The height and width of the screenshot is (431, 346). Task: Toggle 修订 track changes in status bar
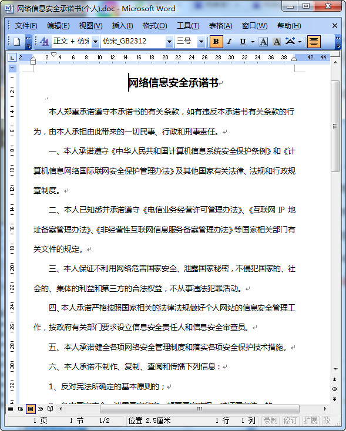coord(290,420)
